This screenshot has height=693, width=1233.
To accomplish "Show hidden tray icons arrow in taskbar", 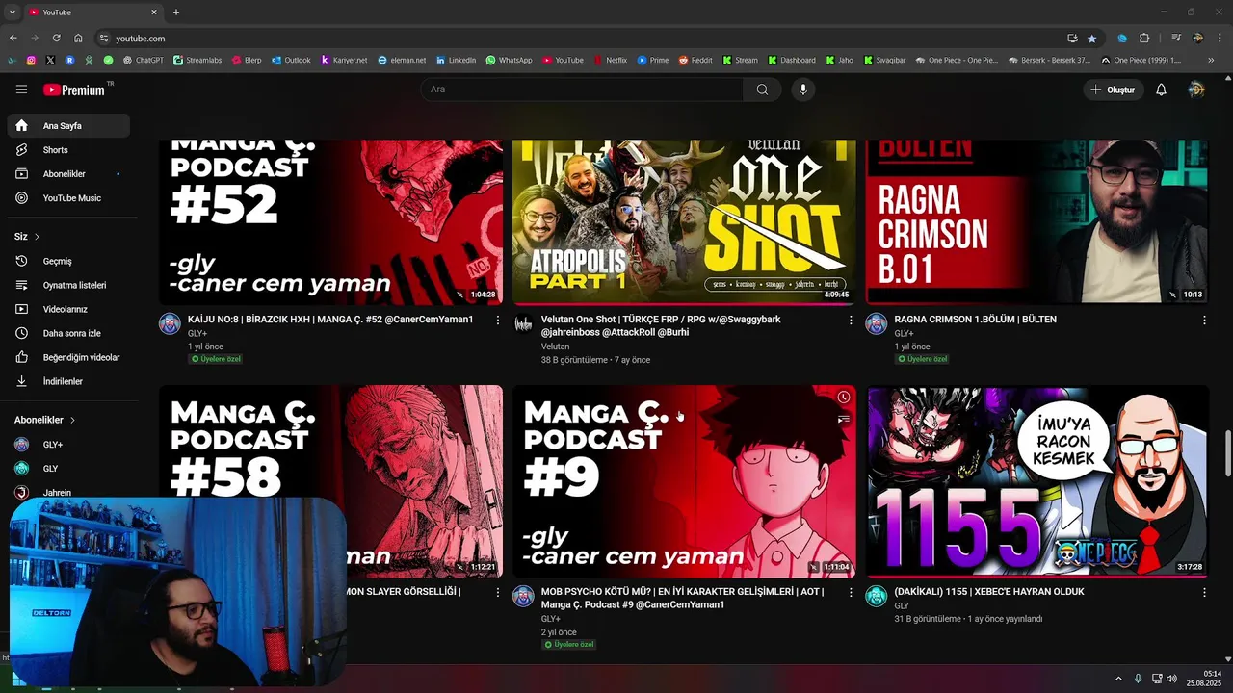I will [x=1118, y=679].
